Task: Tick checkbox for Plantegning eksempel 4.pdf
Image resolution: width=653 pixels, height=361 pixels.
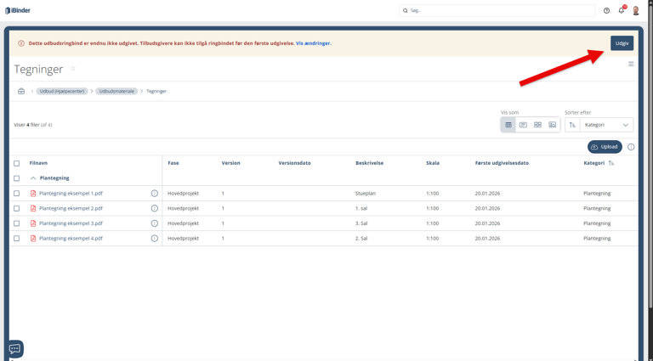Action: [16, 239]
